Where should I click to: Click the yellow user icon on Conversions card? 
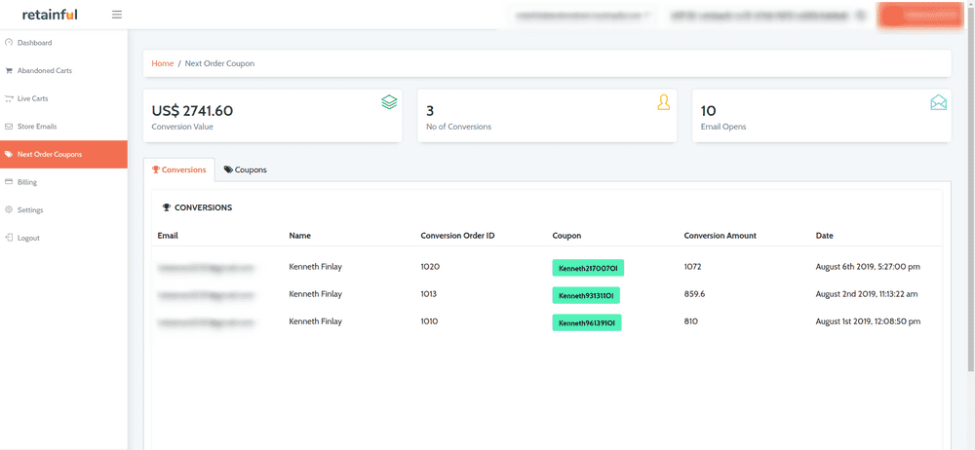663,102
